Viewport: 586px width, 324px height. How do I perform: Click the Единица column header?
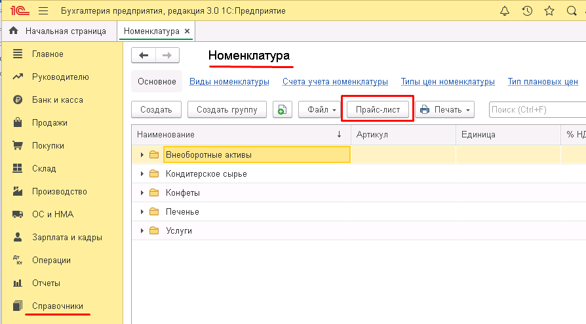[x=508, y=135]
